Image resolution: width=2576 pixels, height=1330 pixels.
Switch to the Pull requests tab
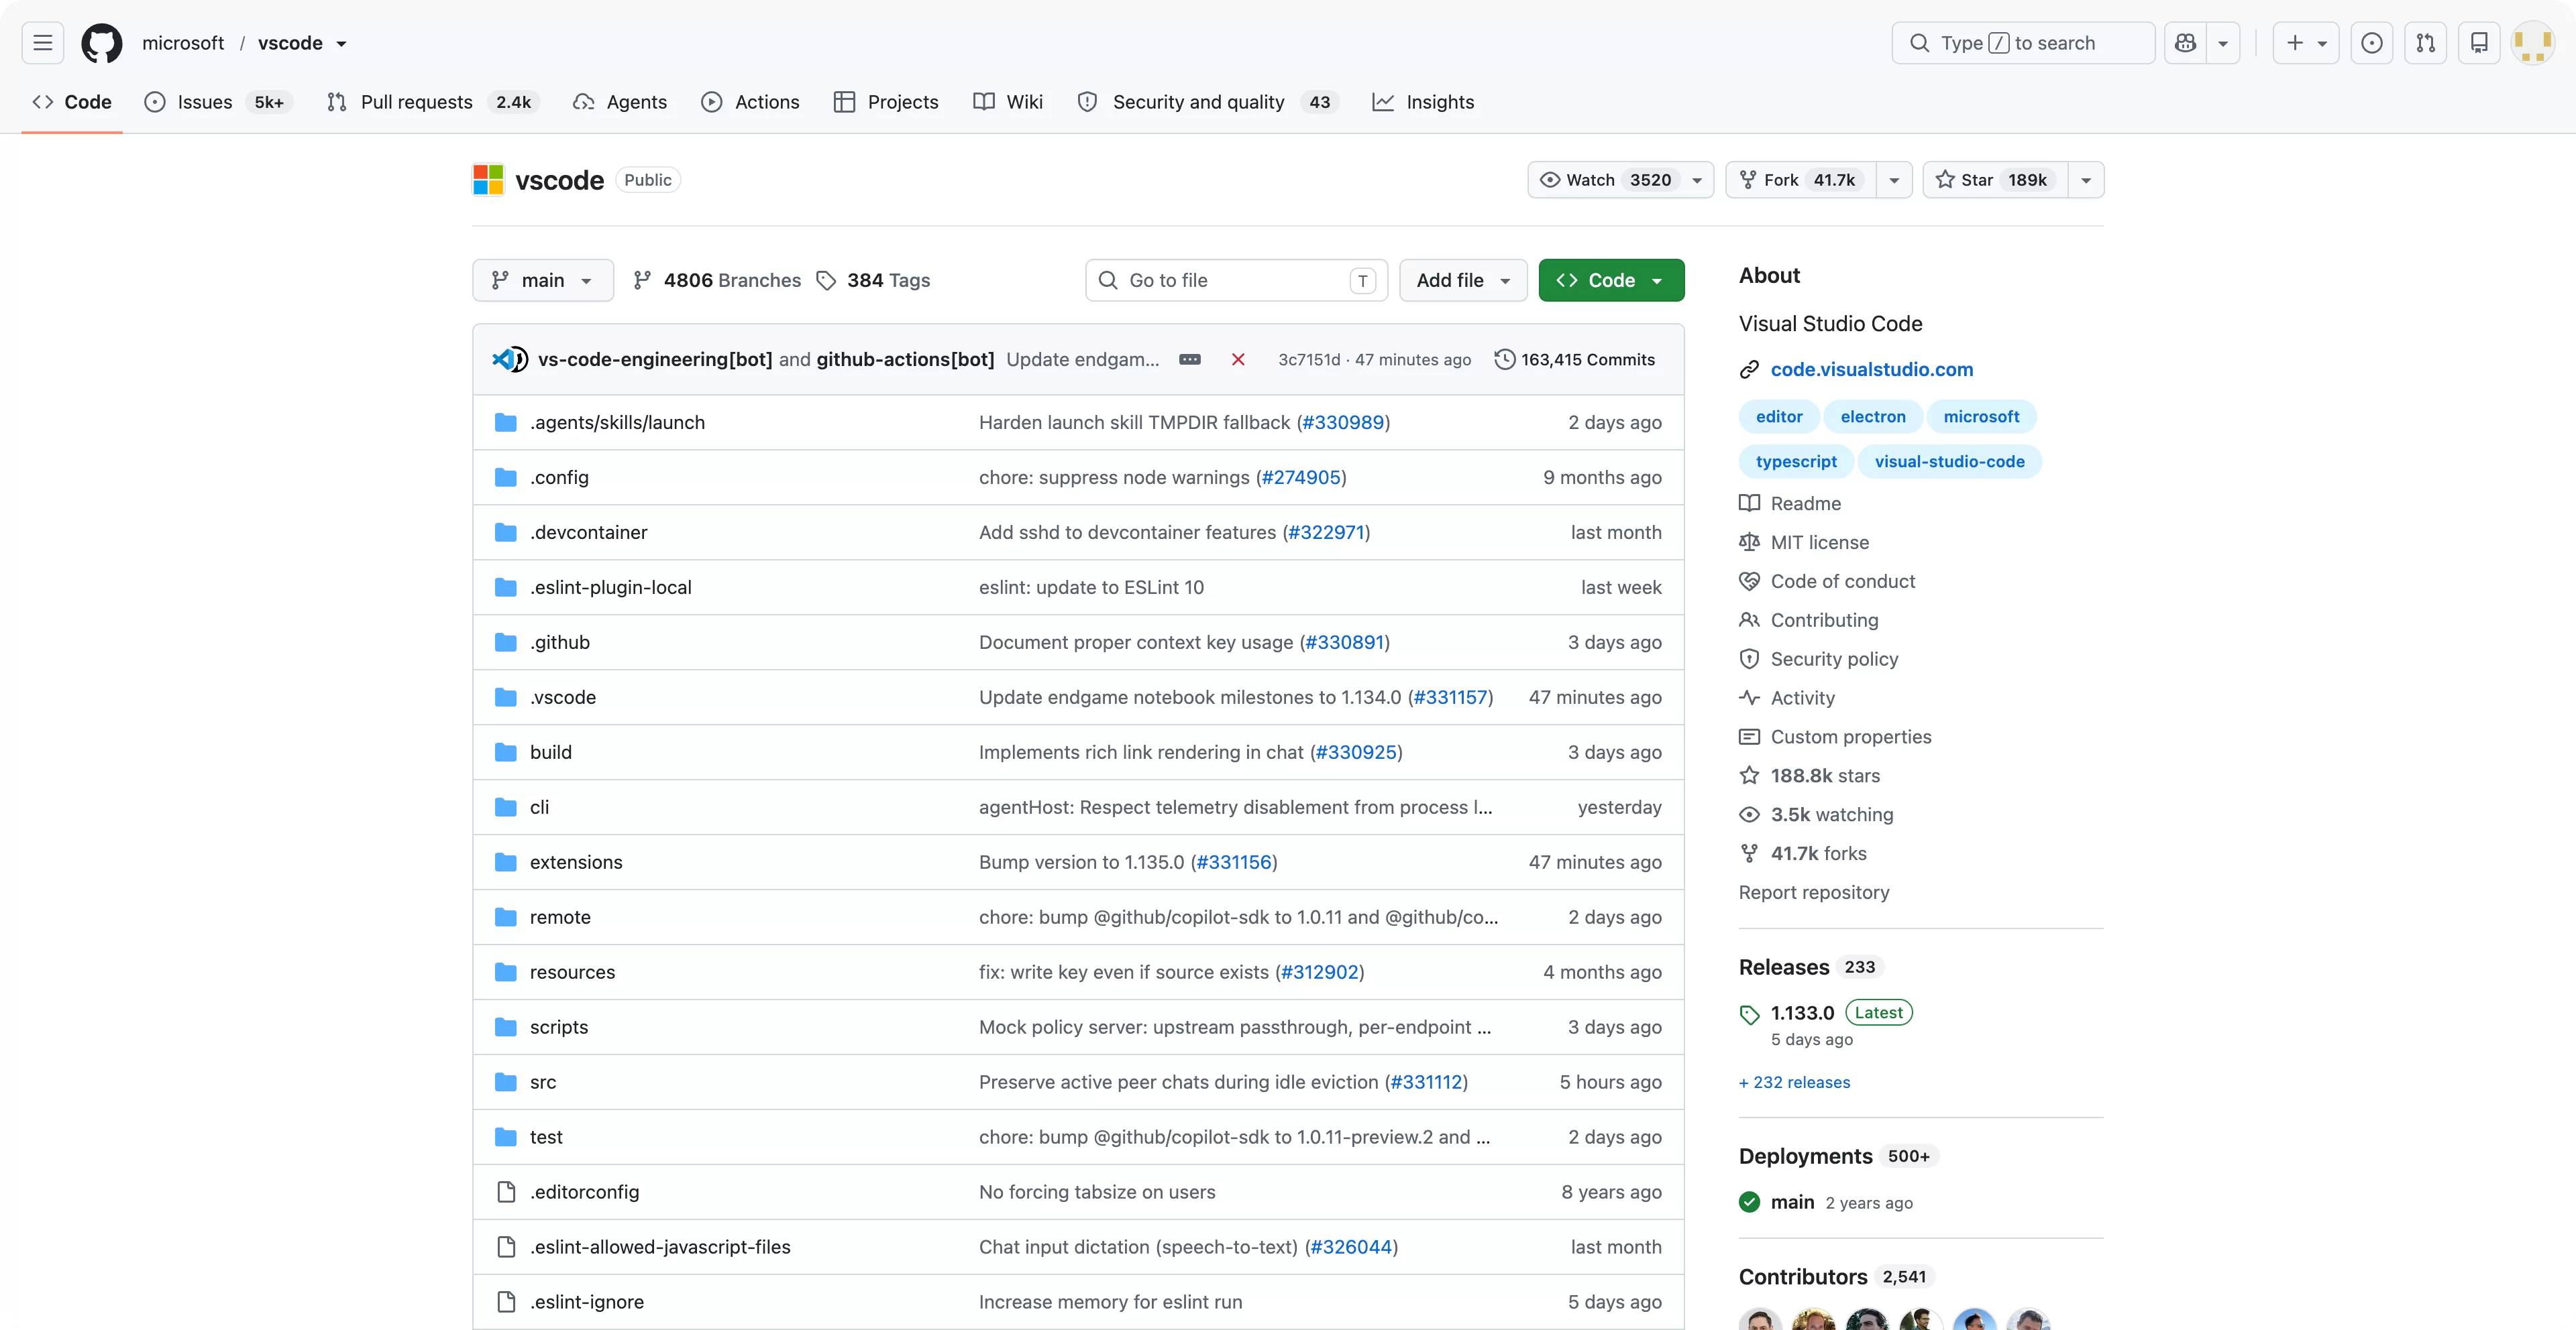coord(433,102)
